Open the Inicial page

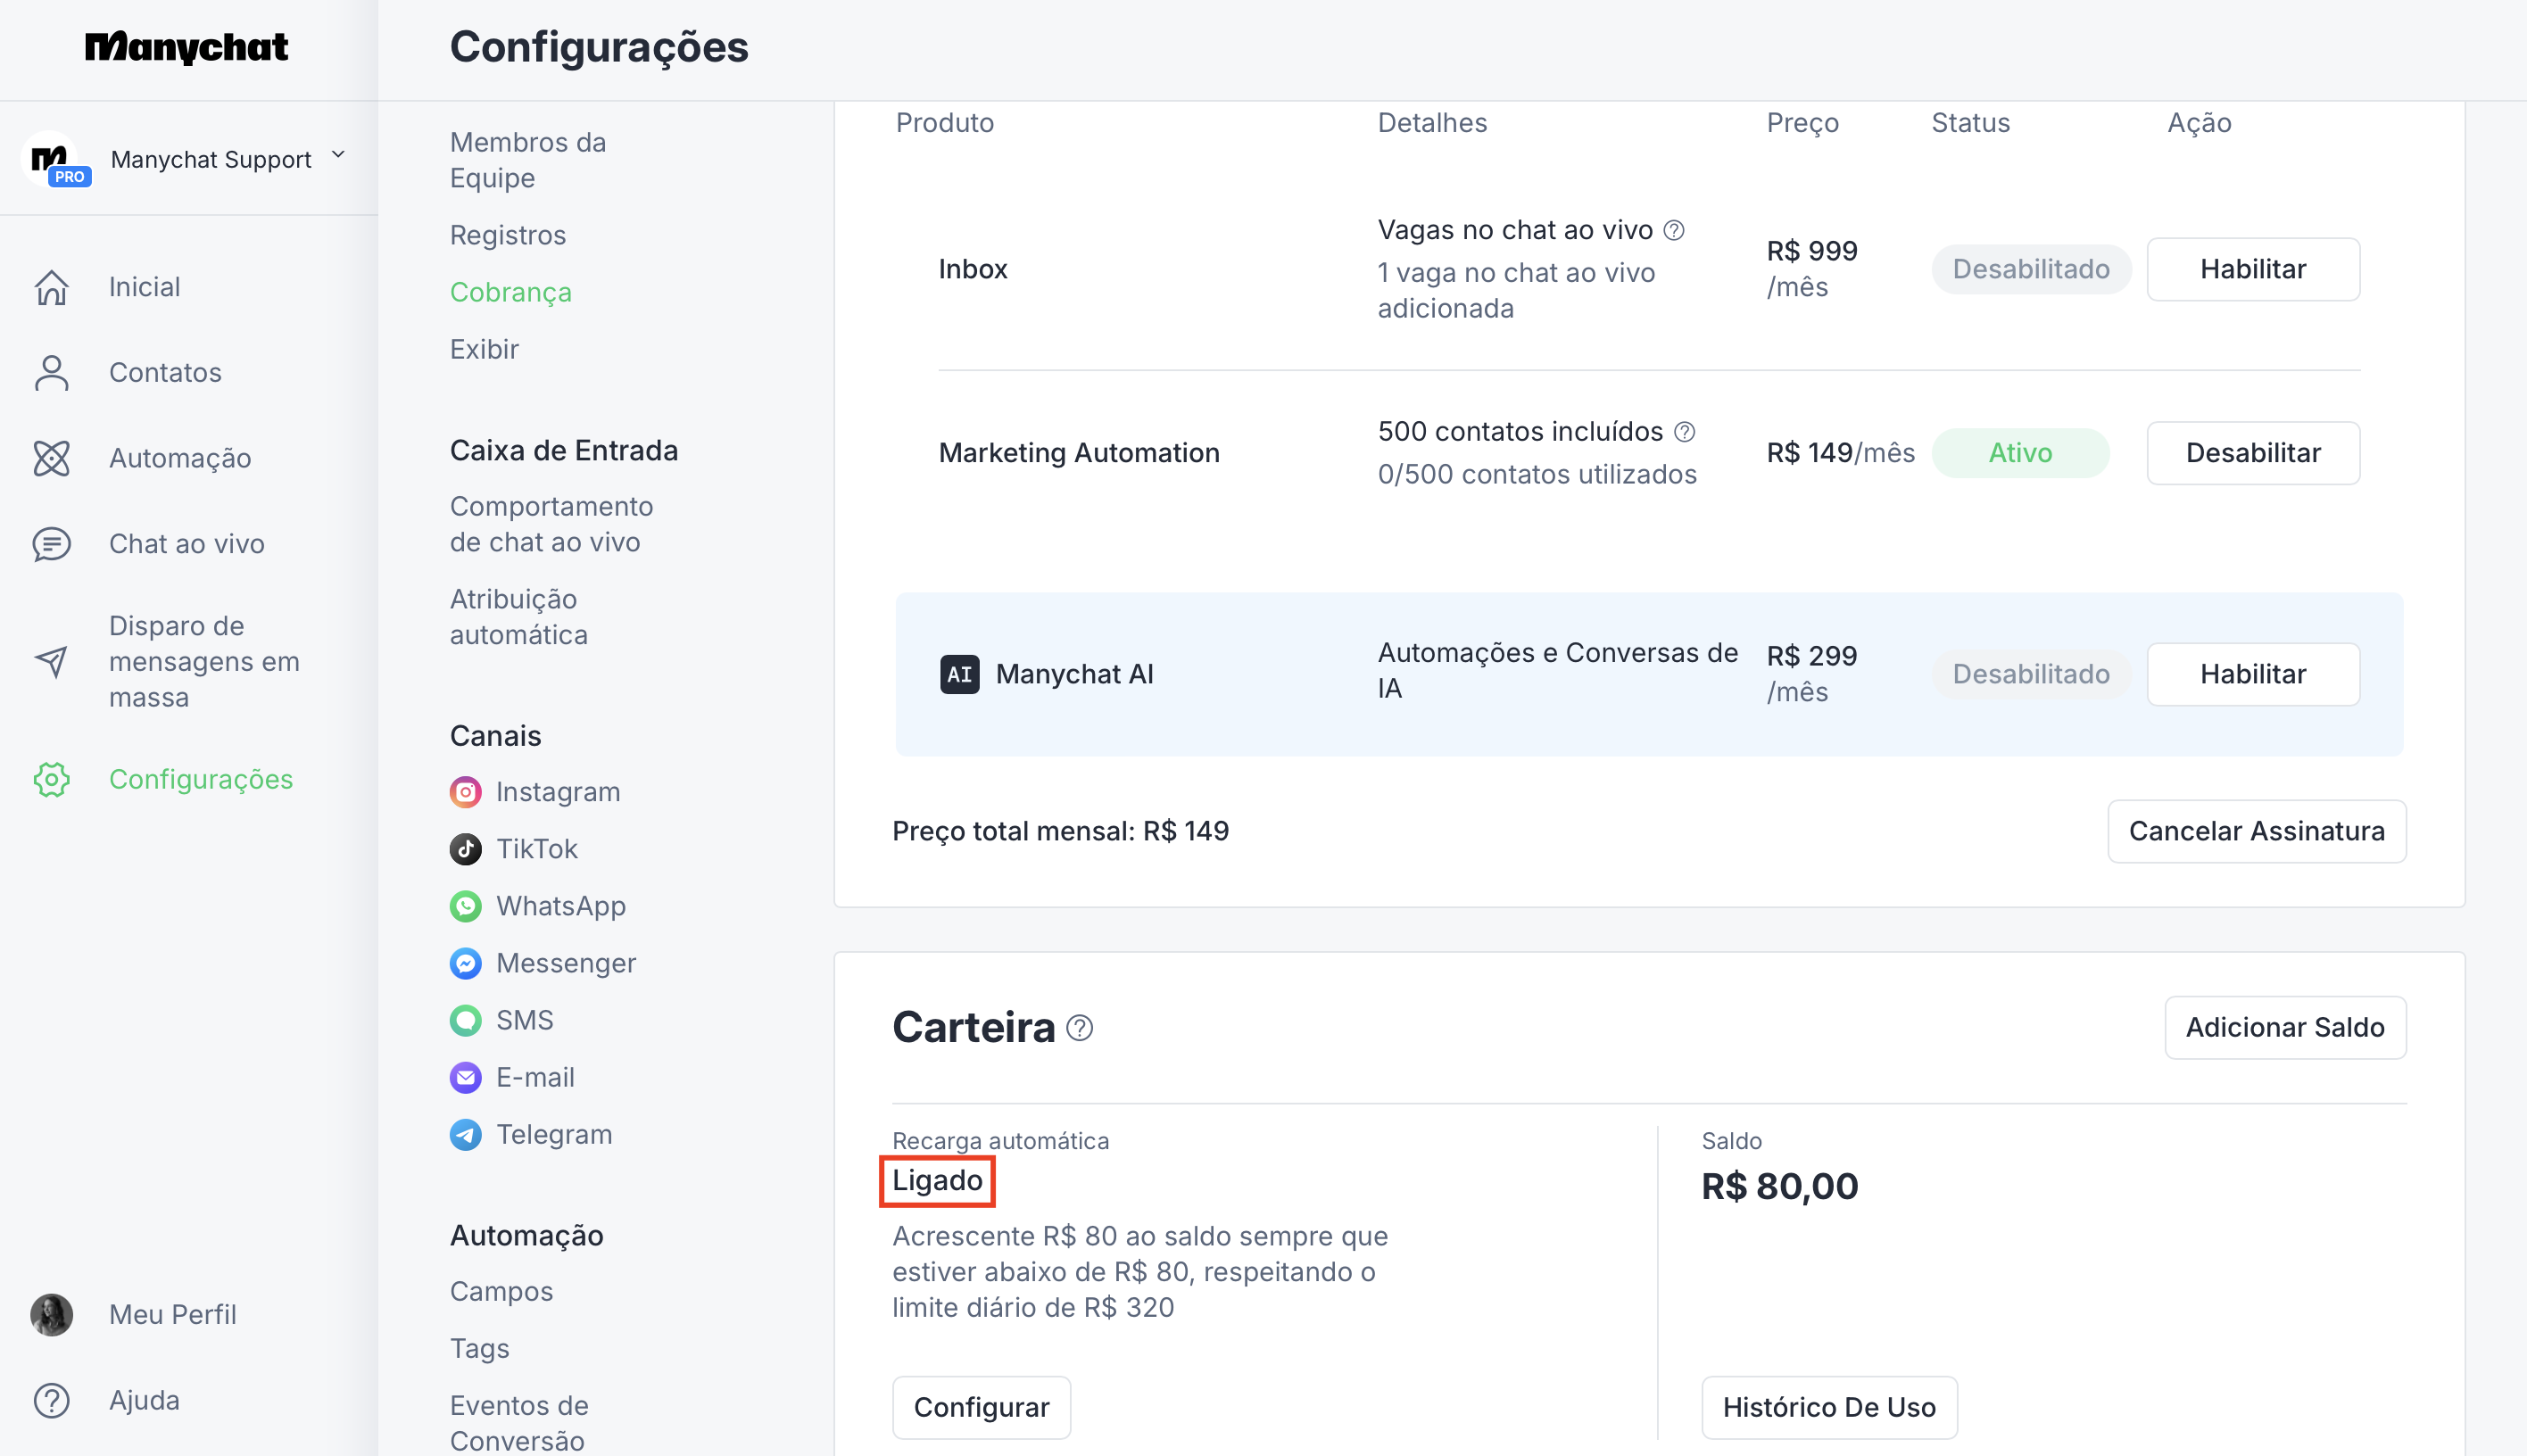point(145,287)
